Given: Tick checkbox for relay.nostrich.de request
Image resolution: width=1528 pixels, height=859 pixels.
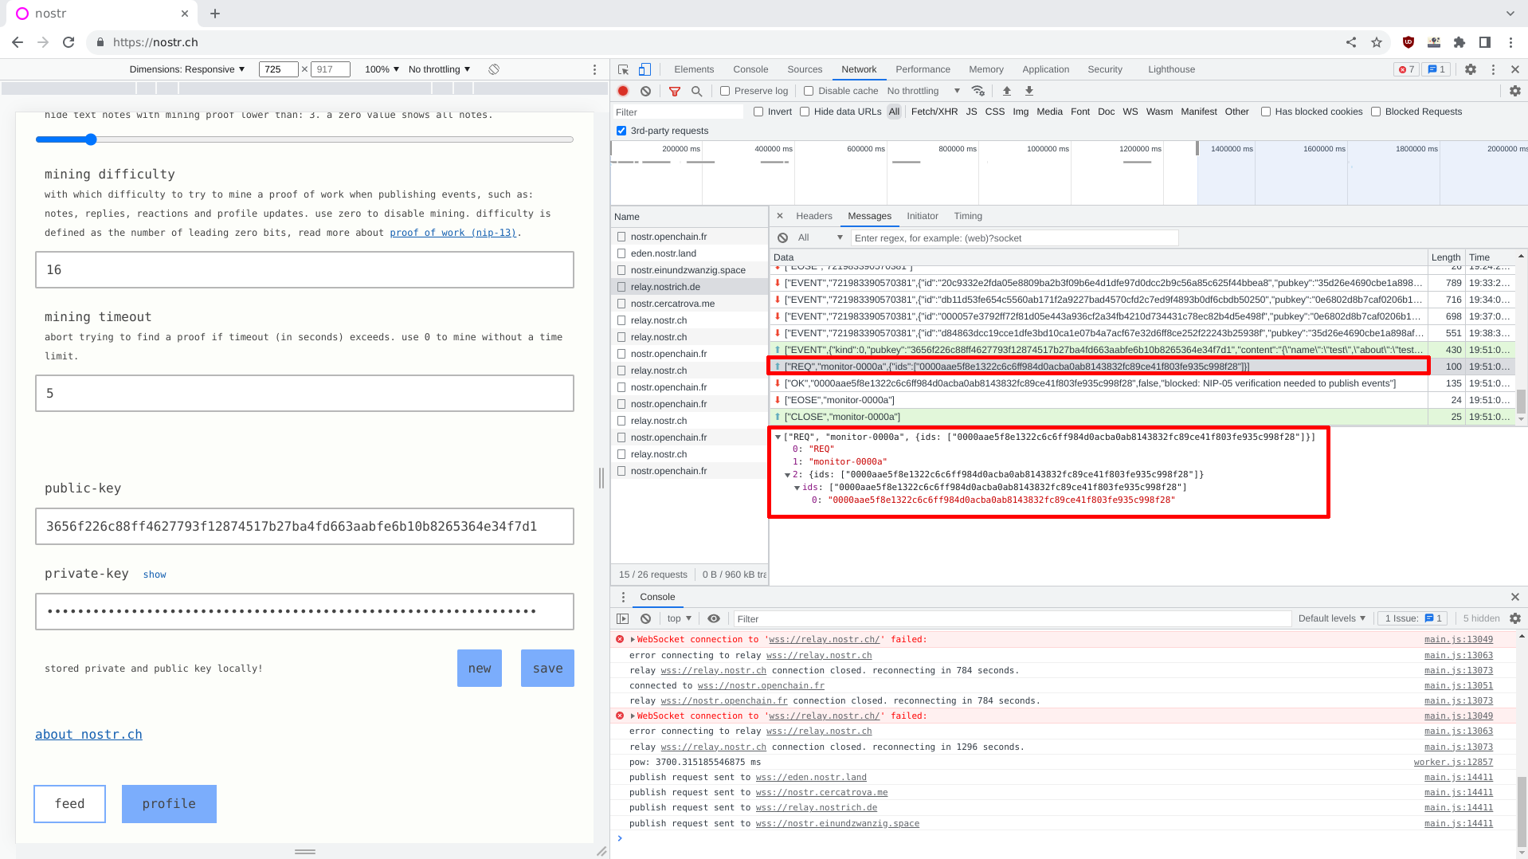Looking at the screenshot, I should click(621, 287).
